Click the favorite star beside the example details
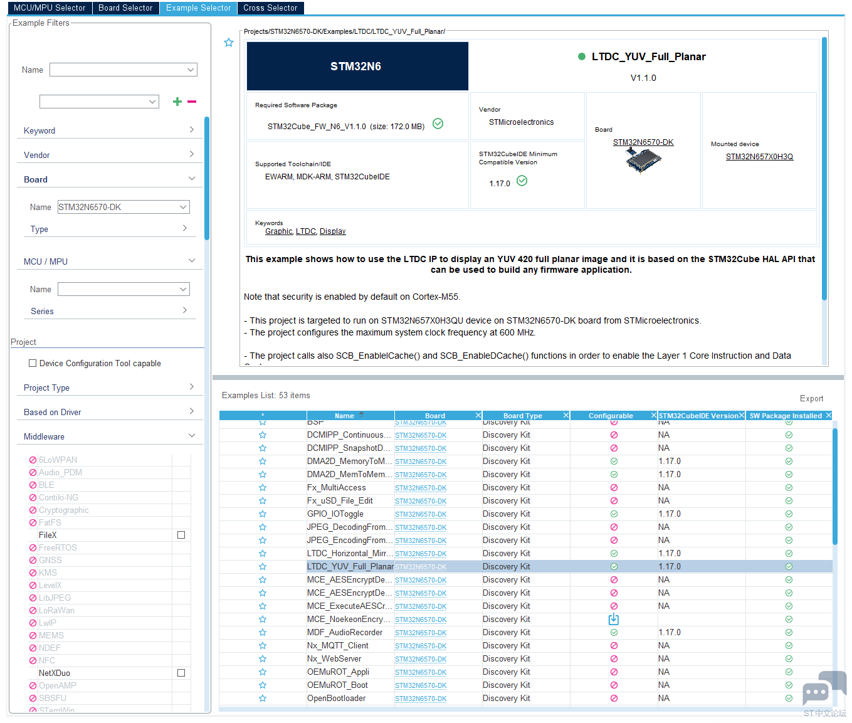 click(229, 43)
